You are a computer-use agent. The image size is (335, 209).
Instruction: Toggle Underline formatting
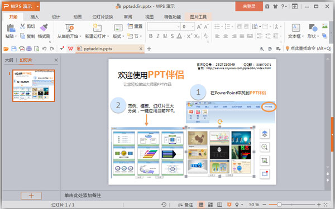tap(165, 36)
